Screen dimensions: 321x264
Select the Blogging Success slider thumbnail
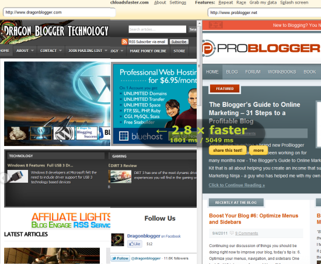tap(87, 133)
